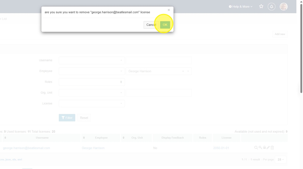Click the trash delete icon in row

pyautogui.click(x=272, y=148)
